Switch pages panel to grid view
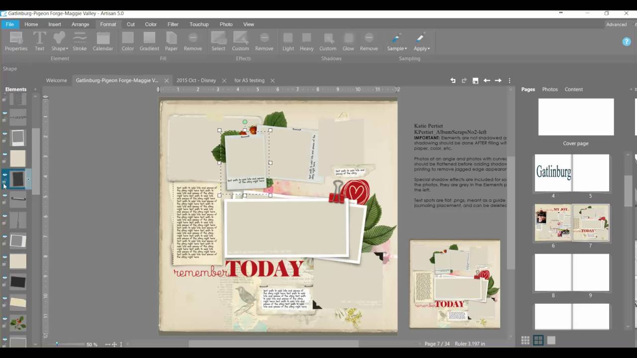 point(526,340)
